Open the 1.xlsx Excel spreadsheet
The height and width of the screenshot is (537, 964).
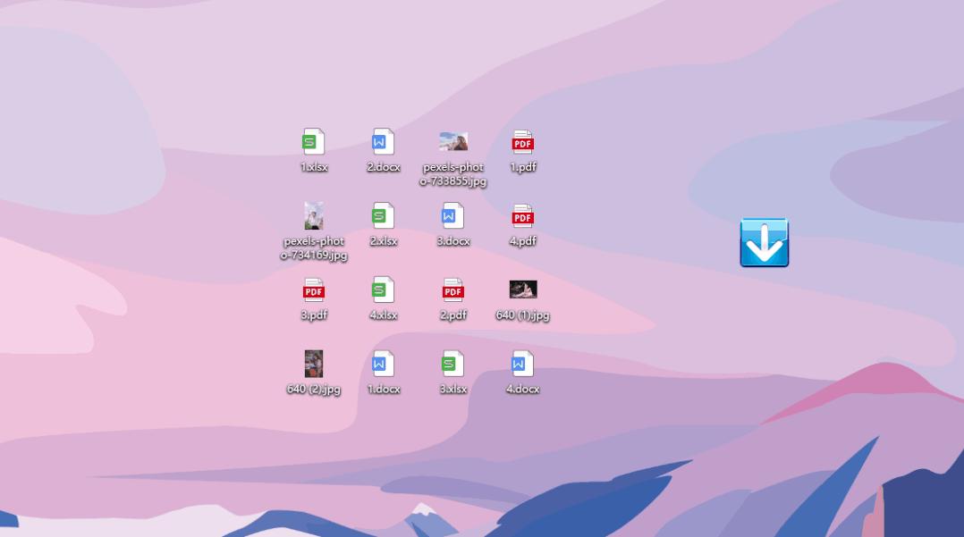[x=313, y=143]
